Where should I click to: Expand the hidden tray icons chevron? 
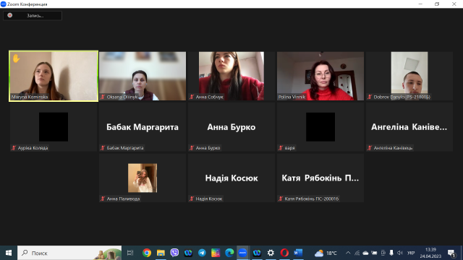click(348, 253)
